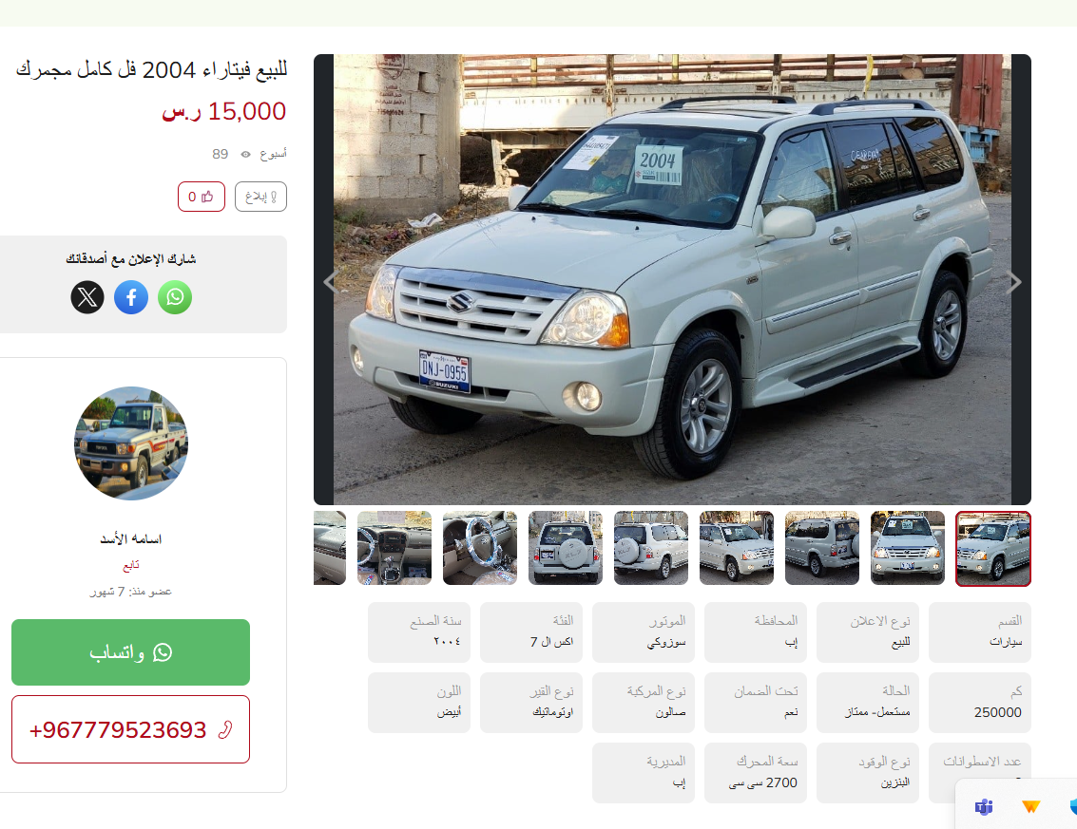Click the main Suzuki car photo
The image size is (1077, 829).
pos(672,279)
